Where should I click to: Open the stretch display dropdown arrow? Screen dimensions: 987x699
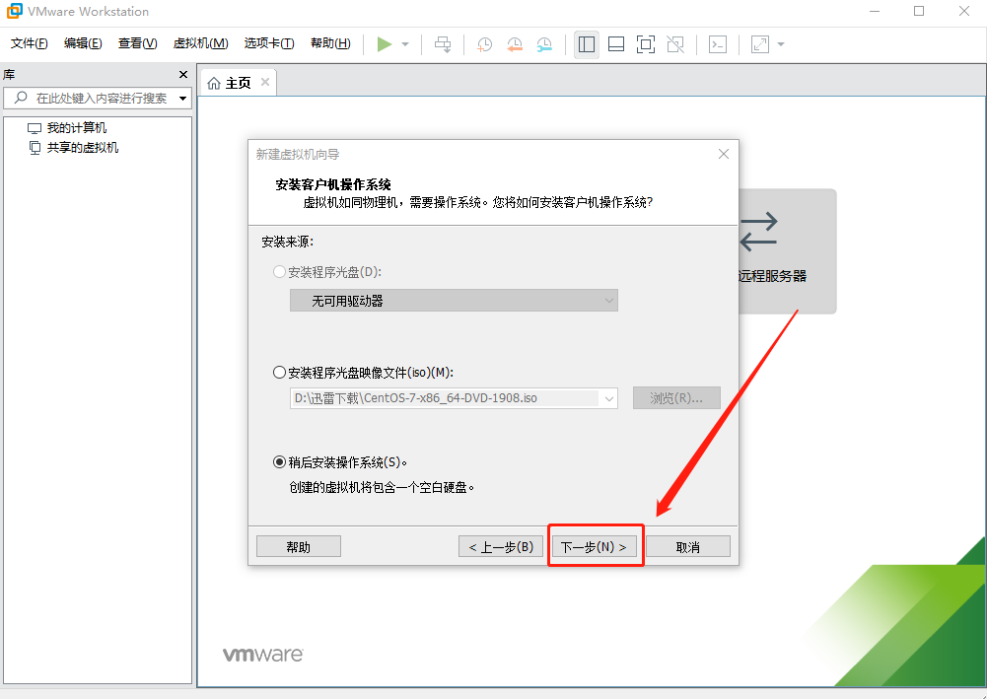(x=781, y=44)
